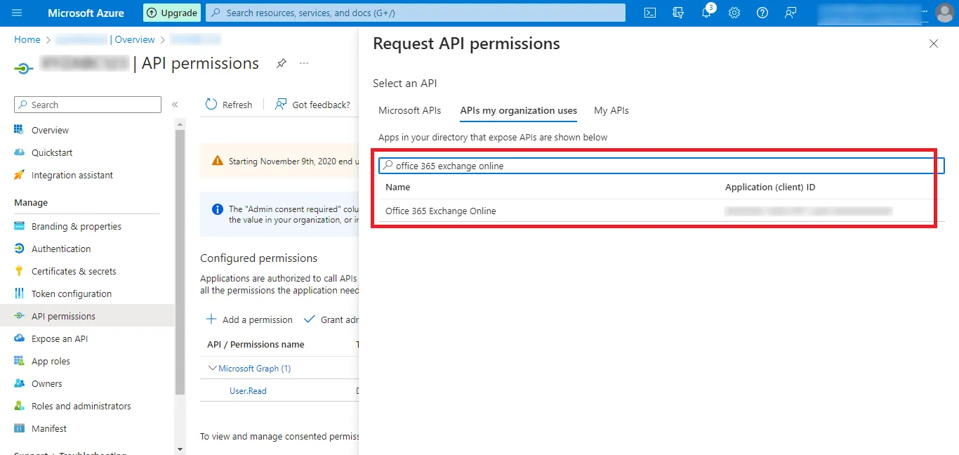Open the hamburger portal menu

[x=17, y=13]
